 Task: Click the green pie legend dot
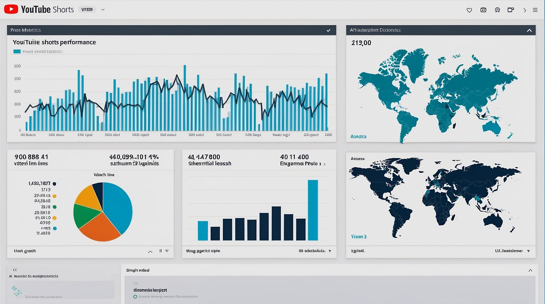pyautogui.click(x=54, y=207)
